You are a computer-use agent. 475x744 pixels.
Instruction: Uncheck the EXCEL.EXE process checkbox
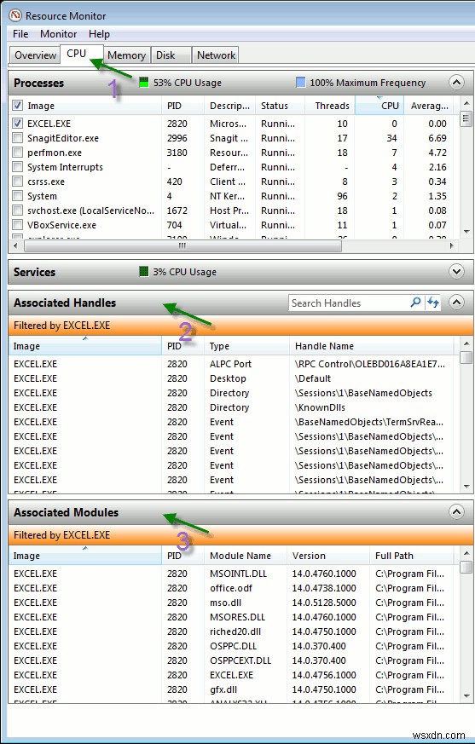pos(18,124)
